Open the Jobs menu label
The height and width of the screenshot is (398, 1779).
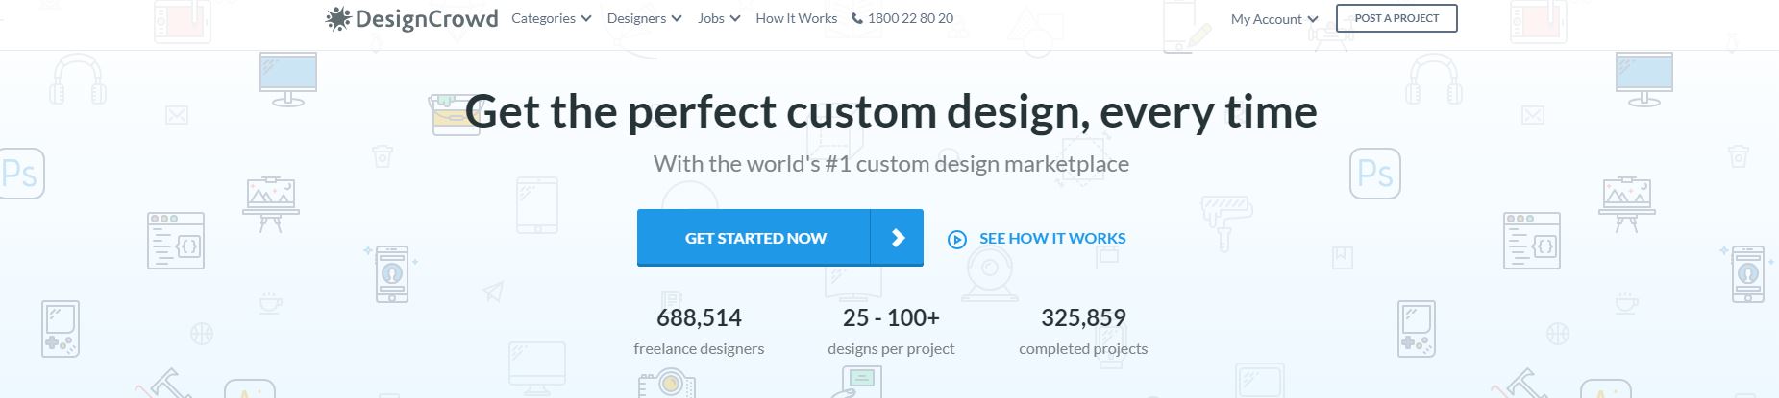[711, 18]
